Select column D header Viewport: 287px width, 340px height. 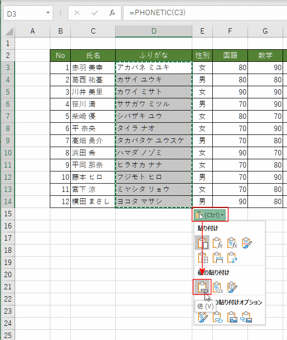(x=154, y=31)
